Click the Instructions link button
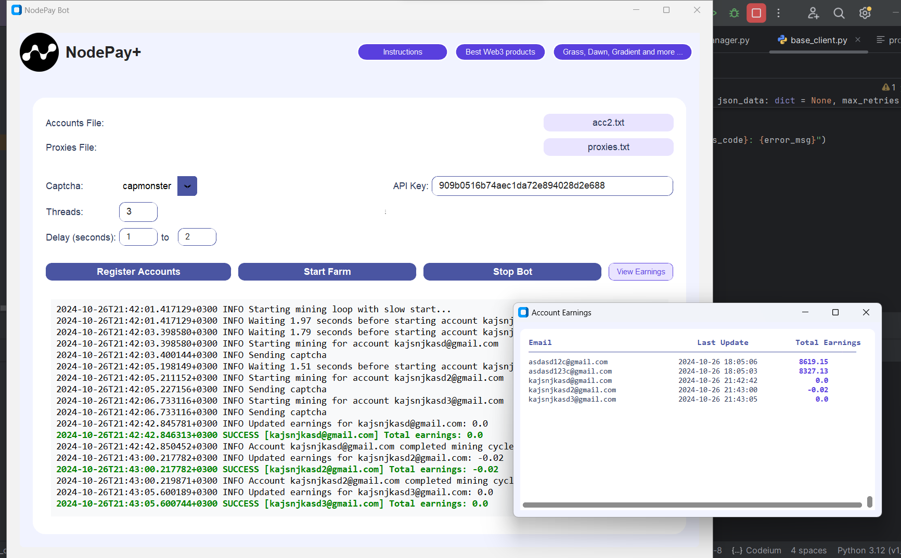Image resolution: width=901 pixels, height=558 pixels. click(403, 52)
